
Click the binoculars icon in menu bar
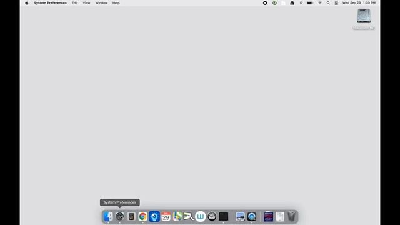[x=292, y=3]
